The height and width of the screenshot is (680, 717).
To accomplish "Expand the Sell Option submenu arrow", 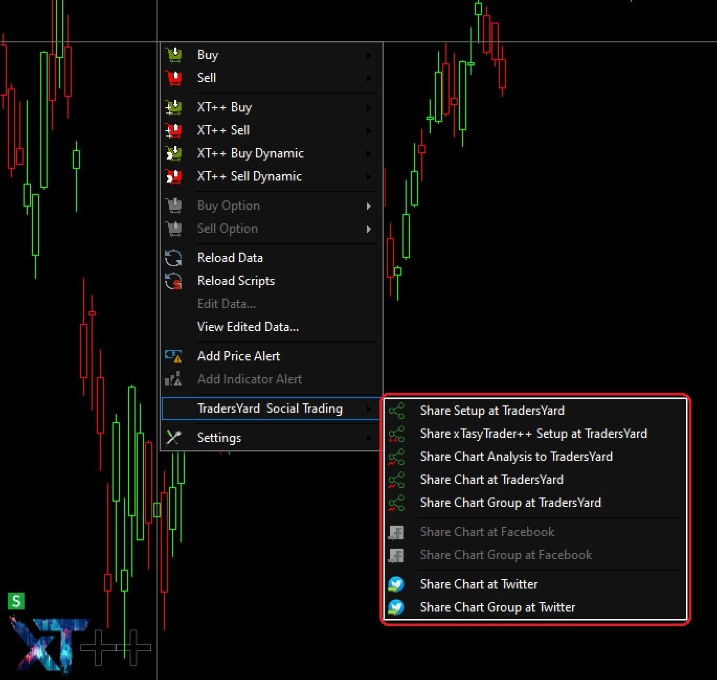I will [x=369, y=229].
